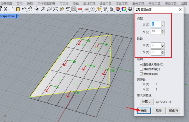Click the deviation value 3.97205e-15
The height and width of the screenshot is (122, 189).
tap(163, 102)
